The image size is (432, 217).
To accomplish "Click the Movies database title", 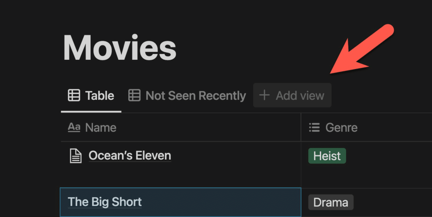I will [x=119, y=48].
